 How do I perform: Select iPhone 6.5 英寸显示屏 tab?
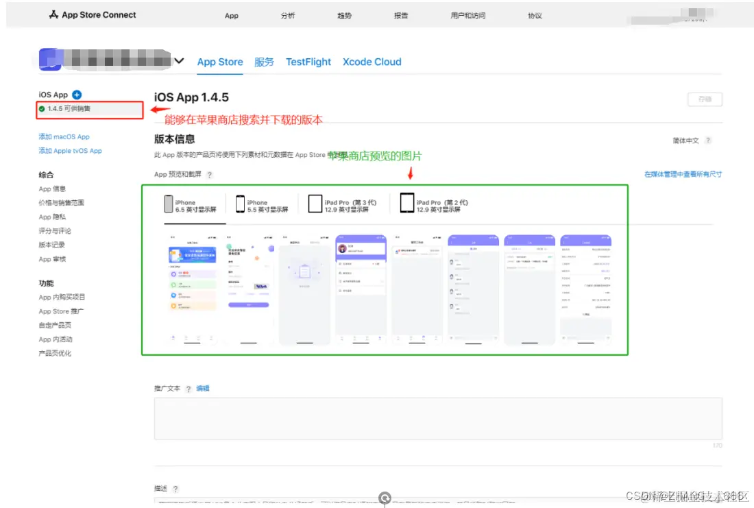191,206
